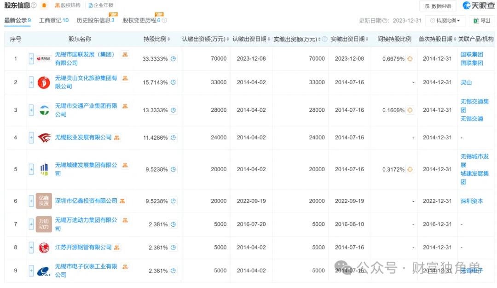This screenshot has width=497, height=288.
Task: Open the 历史股东信息 tab
Action: 95,20
